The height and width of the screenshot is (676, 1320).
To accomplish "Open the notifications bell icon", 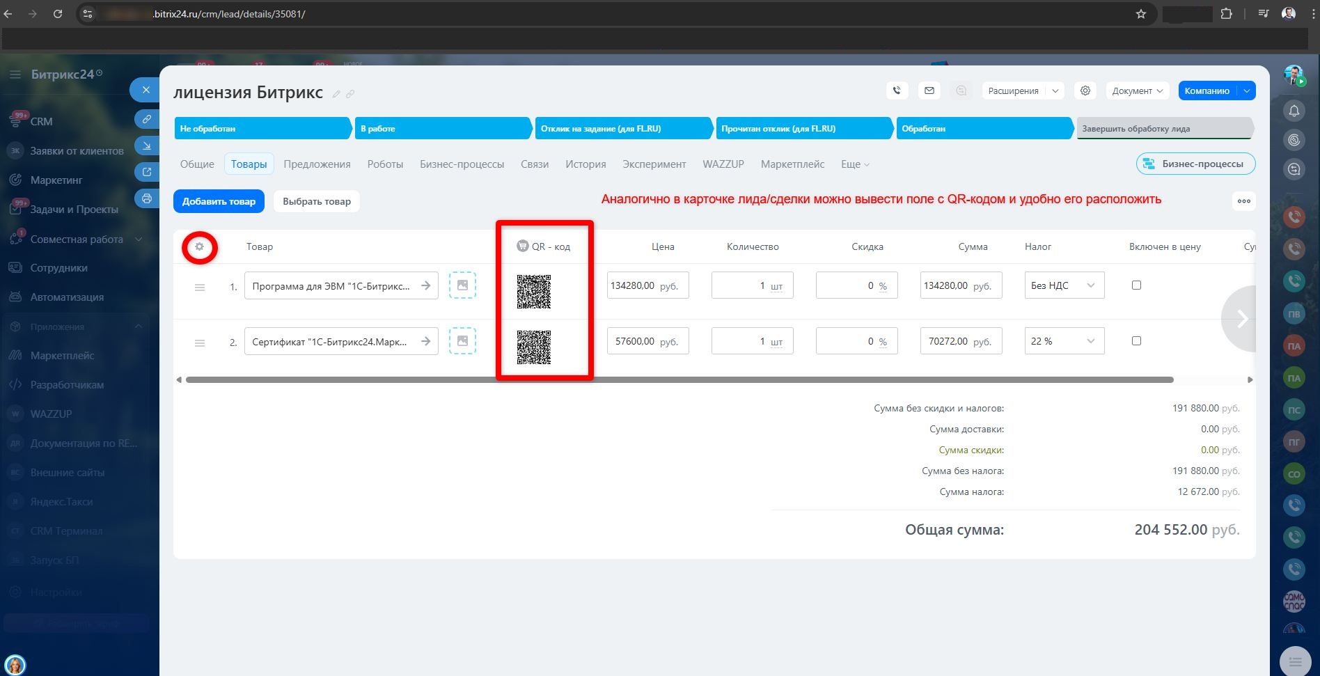I will (1294, 111).
